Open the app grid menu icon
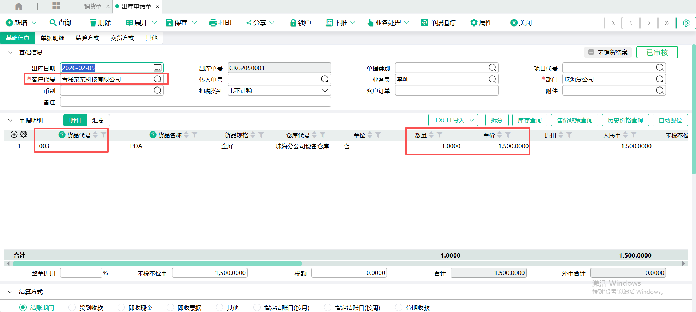Viewport: 696px width, 312px height. click(x=56, y=6)
